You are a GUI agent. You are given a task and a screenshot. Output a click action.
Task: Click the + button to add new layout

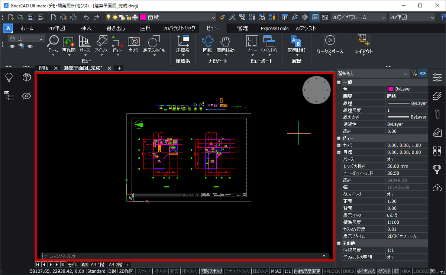[127, 265]
